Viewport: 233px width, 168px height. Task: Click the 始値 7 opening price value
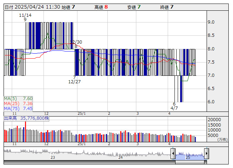(68, 7)
